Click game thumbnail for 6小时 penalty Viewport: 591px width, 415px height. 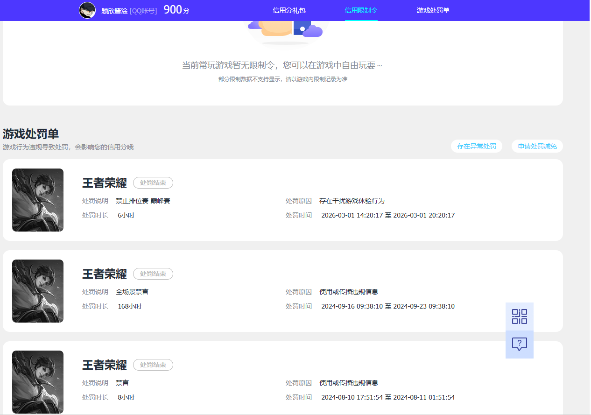[x=38, y=200]
